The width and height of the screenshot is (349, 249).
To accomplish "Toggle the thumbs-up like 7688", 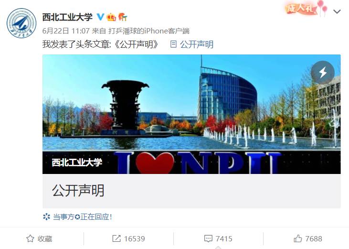I will (308, 238).
